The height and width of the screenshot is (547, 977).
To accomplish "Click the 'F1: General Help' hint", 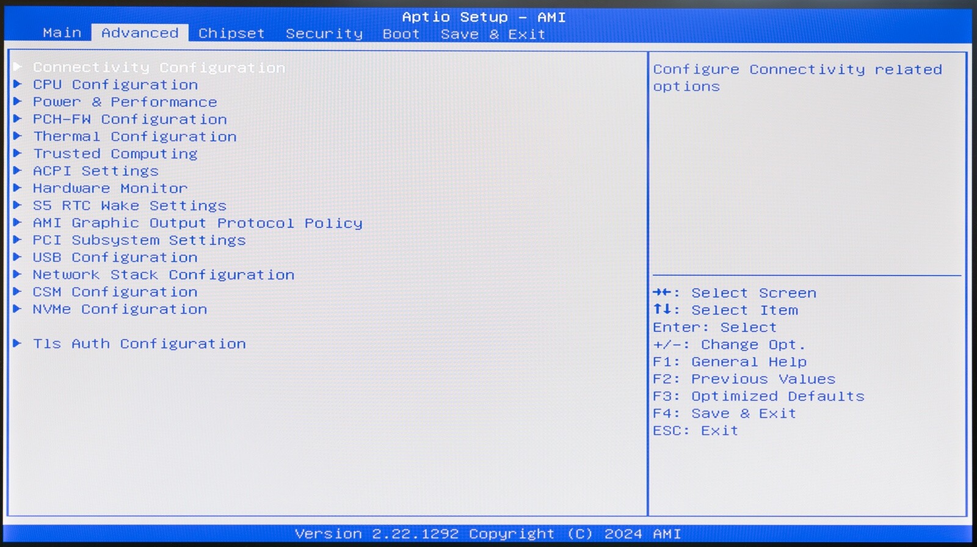I will [x=730, y=362].
